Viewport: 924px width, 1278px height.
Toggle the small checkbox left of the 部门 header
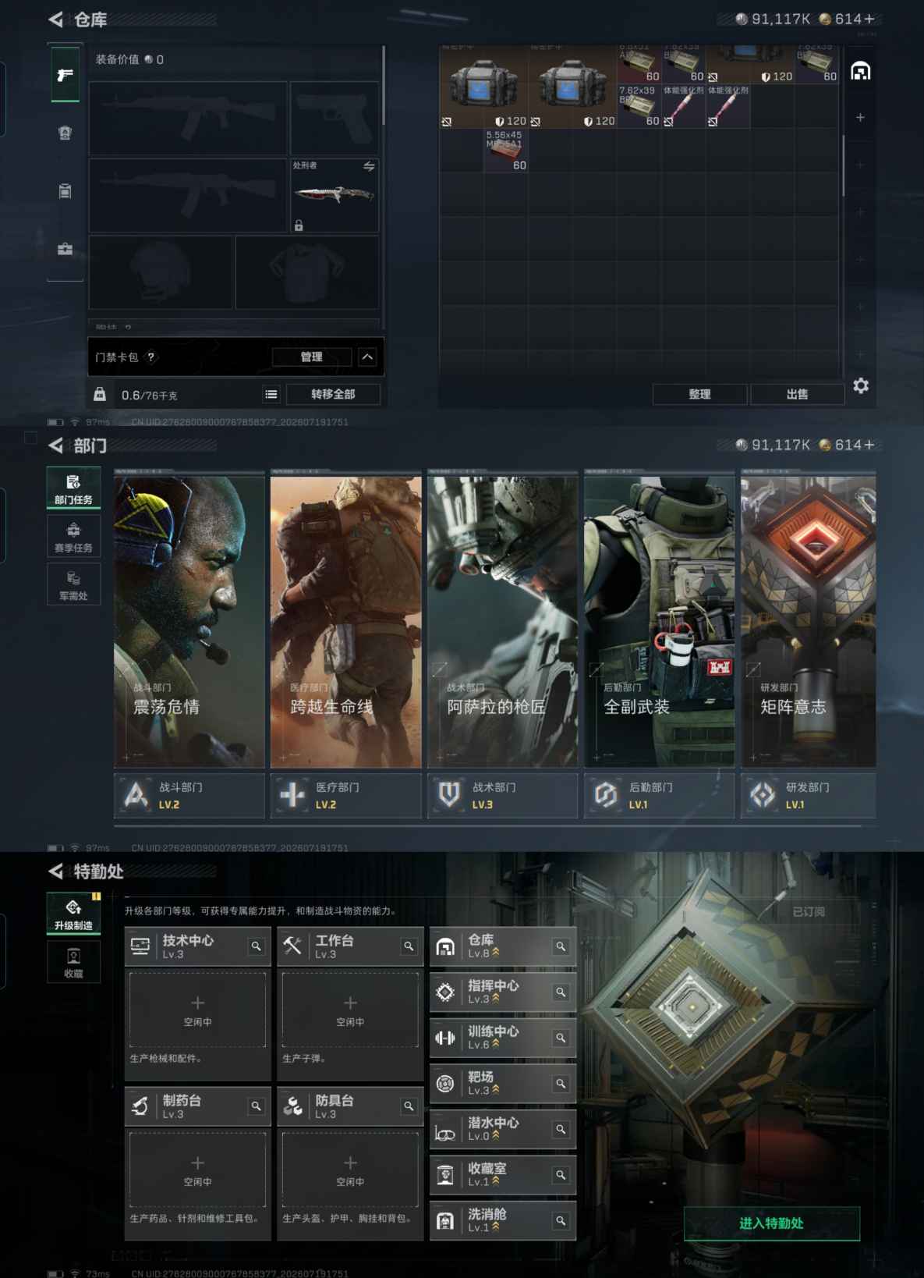click(30, 438)
